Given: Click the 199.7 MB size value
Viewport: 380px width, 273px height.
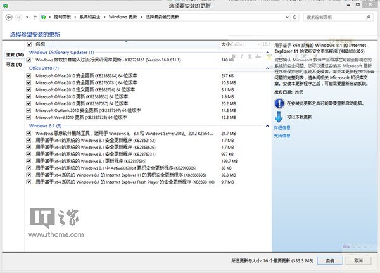Looking at the screenshot, I should coord(229,162).
